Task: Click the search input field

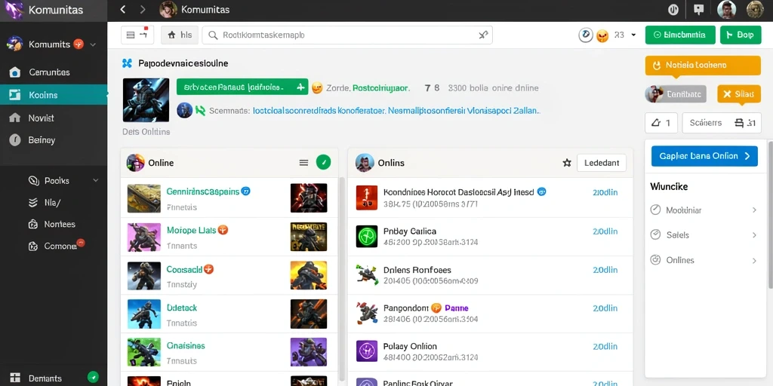Action: click(347, 35)
